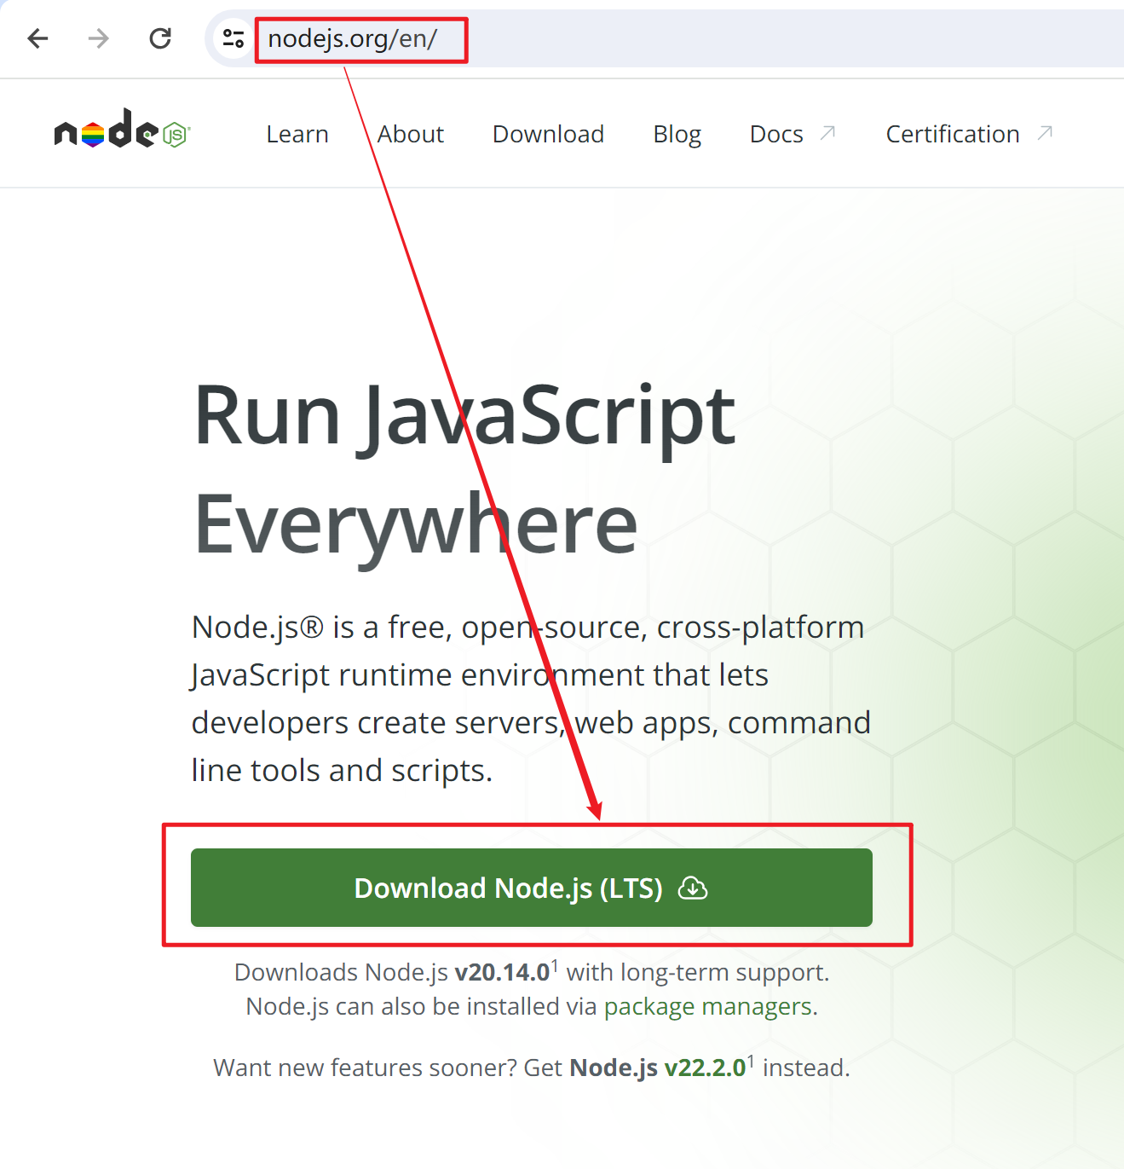Follow the package managers link
Viewport: 1124px width, 1169px height.
coord(707,1007)
